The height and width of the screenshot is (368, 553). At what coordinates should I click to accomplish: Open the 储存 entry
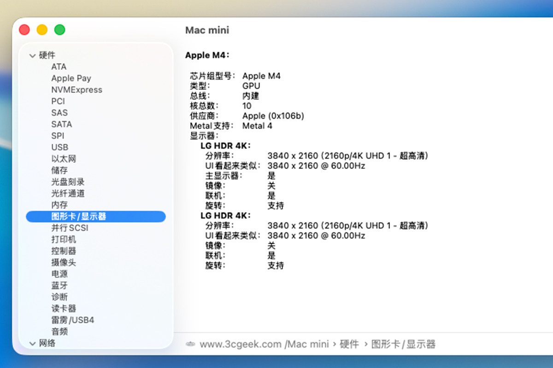(59, 170)
